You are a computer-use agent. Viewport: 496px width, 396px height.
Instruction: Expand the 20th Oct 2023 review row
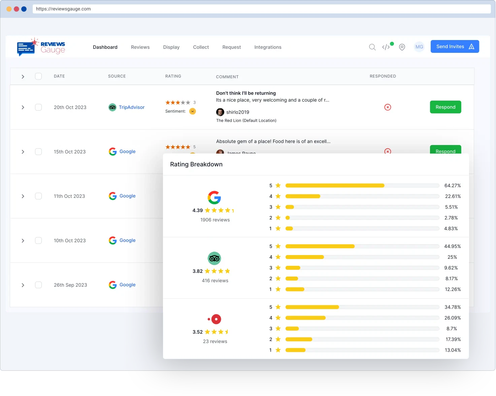pyautogui.click(x=23, y=107)
